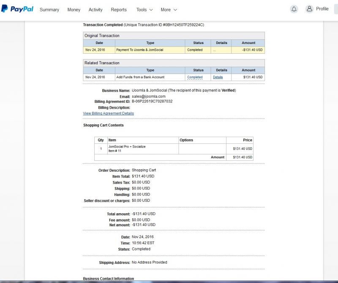Click the Shopping Cart order description
Image resolution: width=338 pixels, height=283 pixels.
tap(144, 170)
